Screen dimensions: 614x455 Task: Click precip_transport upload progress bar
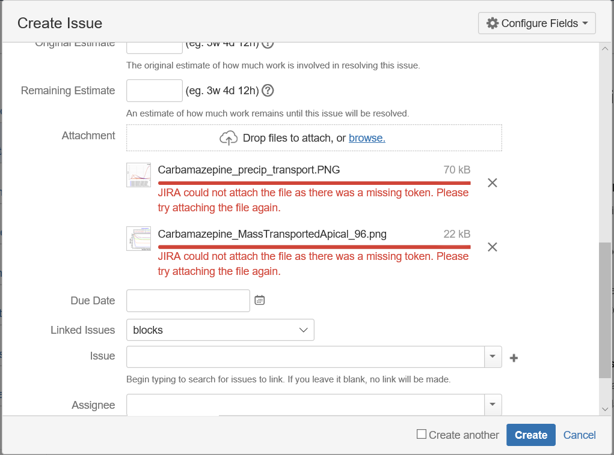314,183
